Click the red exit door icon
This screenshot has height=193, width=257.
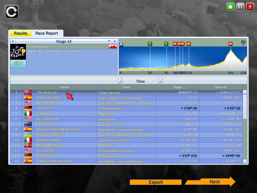point(250,7)
